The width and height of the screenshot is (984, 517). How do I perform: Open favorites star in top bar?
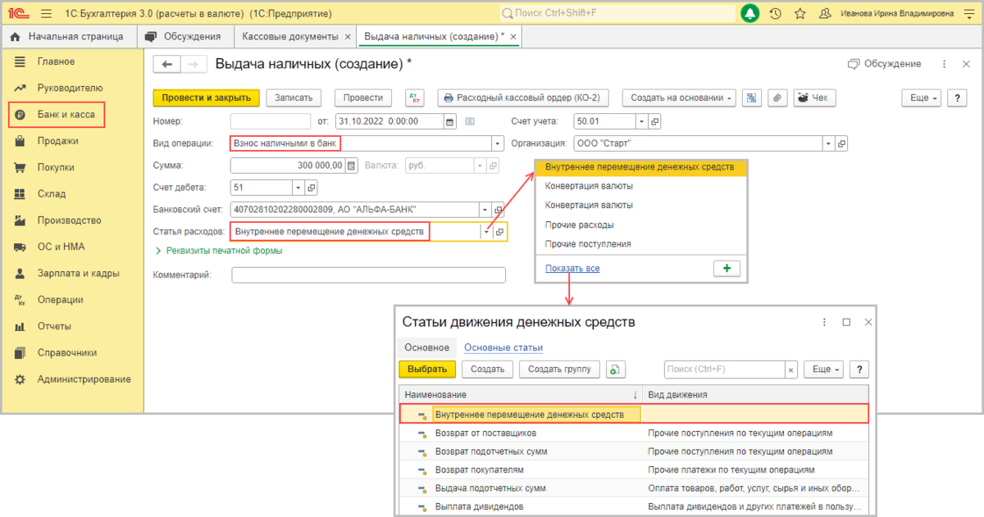[799, 14]
